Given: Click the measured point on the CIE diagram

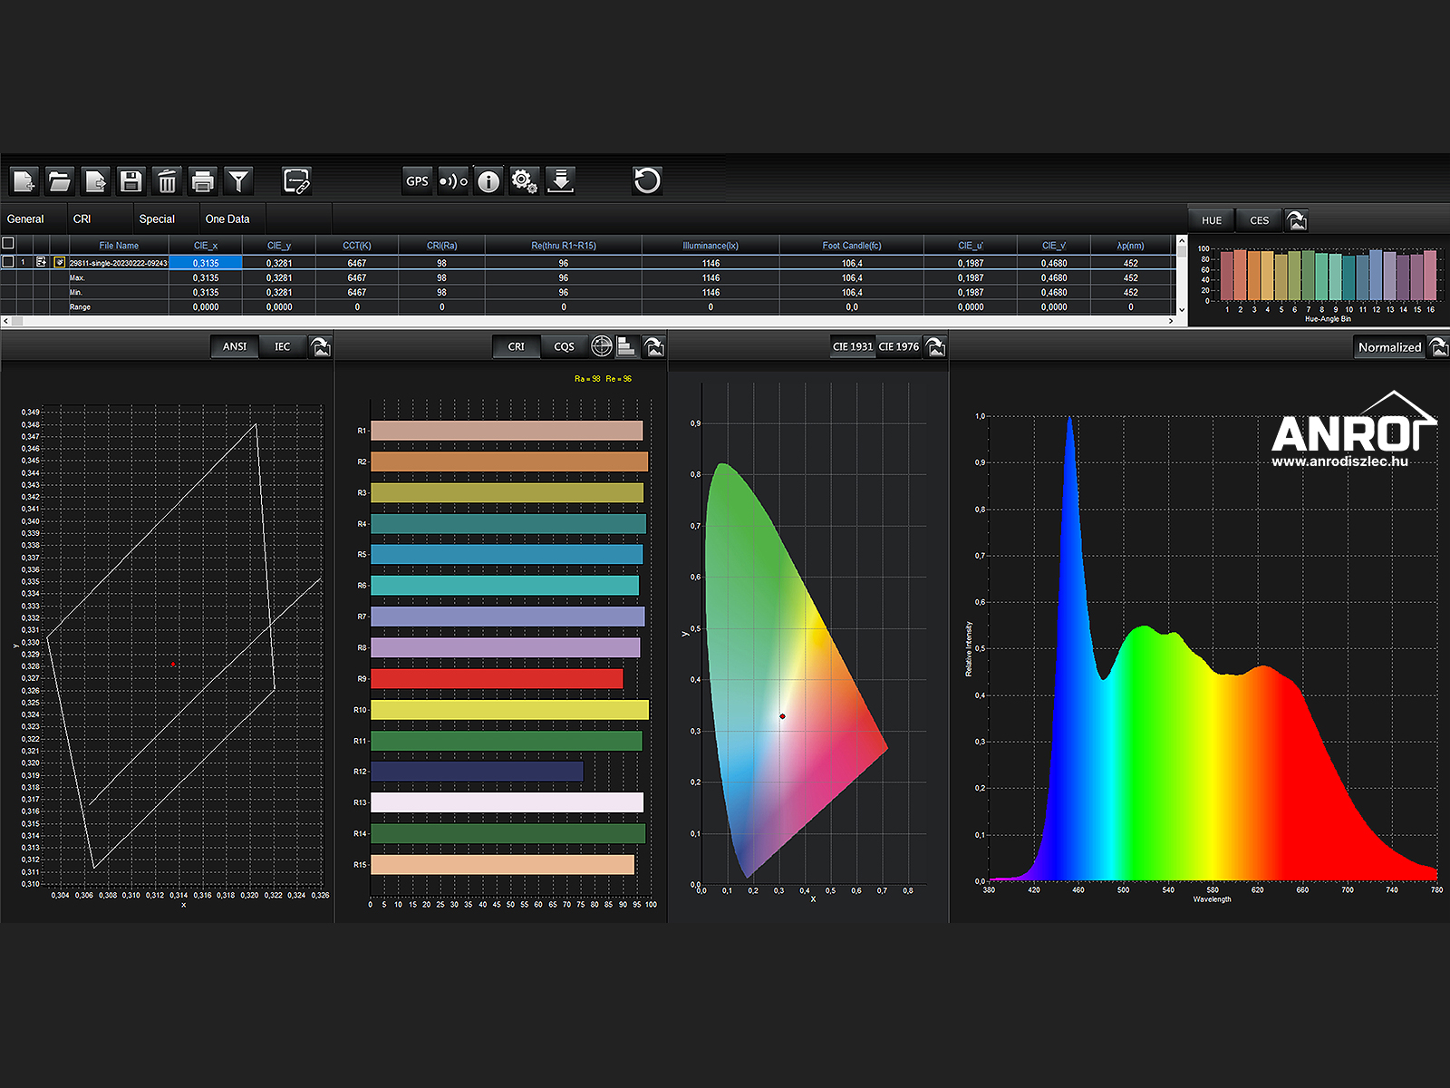Looking at the screenshot, I should point(782,716).
